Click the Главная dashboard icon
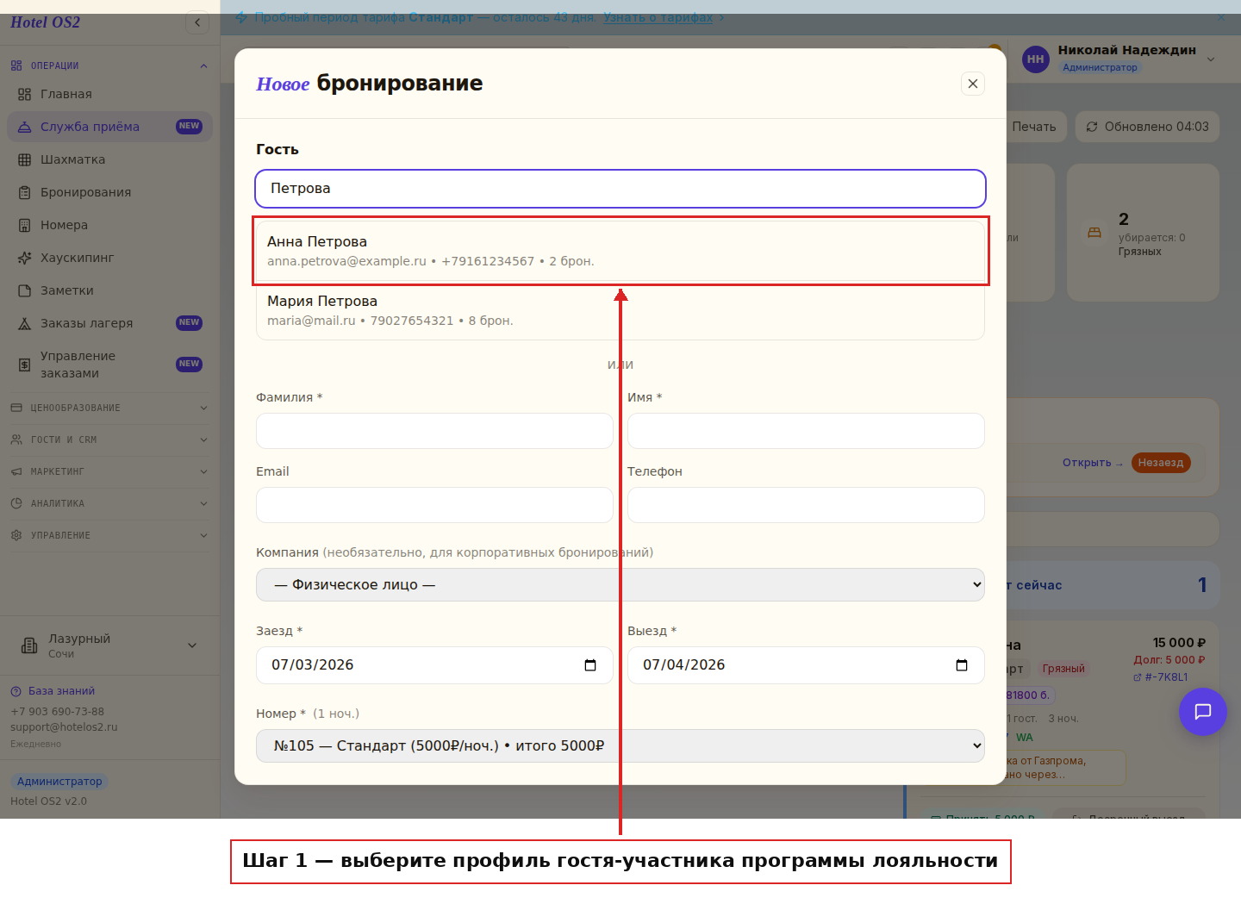 (x=24, y=94)
